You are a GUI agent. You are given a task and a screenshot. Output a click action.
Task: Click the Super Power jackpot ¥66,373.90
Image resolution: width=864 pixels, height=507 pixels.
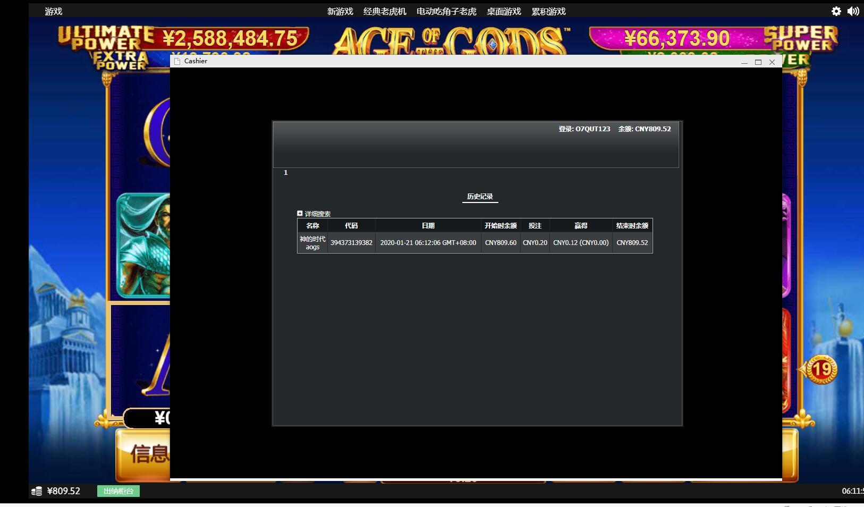pos(677,38)
